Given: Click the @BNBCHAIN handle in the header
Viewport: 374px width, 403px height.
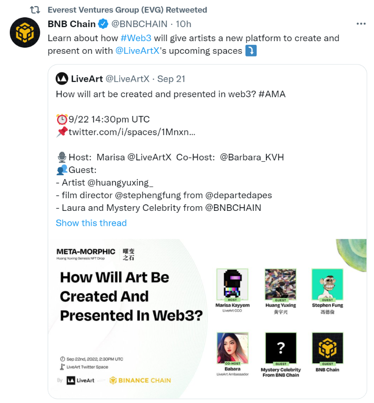Looking at the screenshot, I should 139,24.
